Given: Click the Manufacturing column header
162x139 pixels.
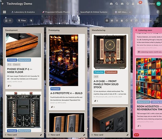Looking at the screenshot, I should 99,30.
